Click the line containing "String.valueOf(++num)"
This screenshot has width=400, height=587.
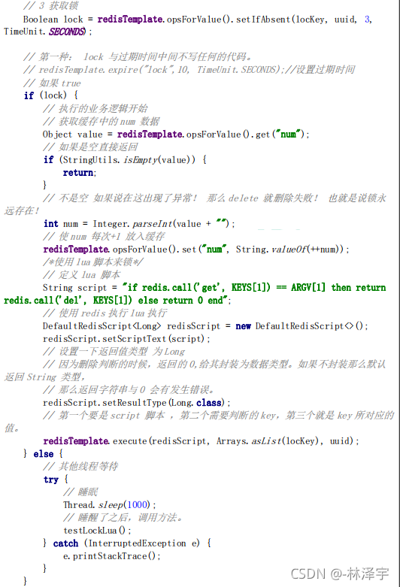point(196,250)
